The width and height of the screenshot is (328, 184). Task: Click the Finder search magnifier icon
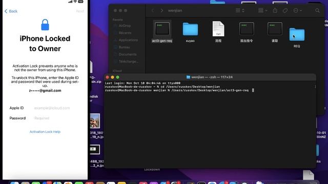click(317, 10)
